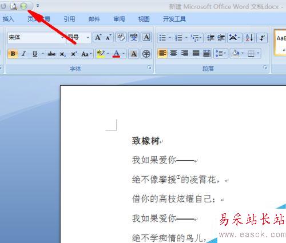Open the 字体 dialog launcher
This screenshot has height=243, width=286.
[149, 67]
